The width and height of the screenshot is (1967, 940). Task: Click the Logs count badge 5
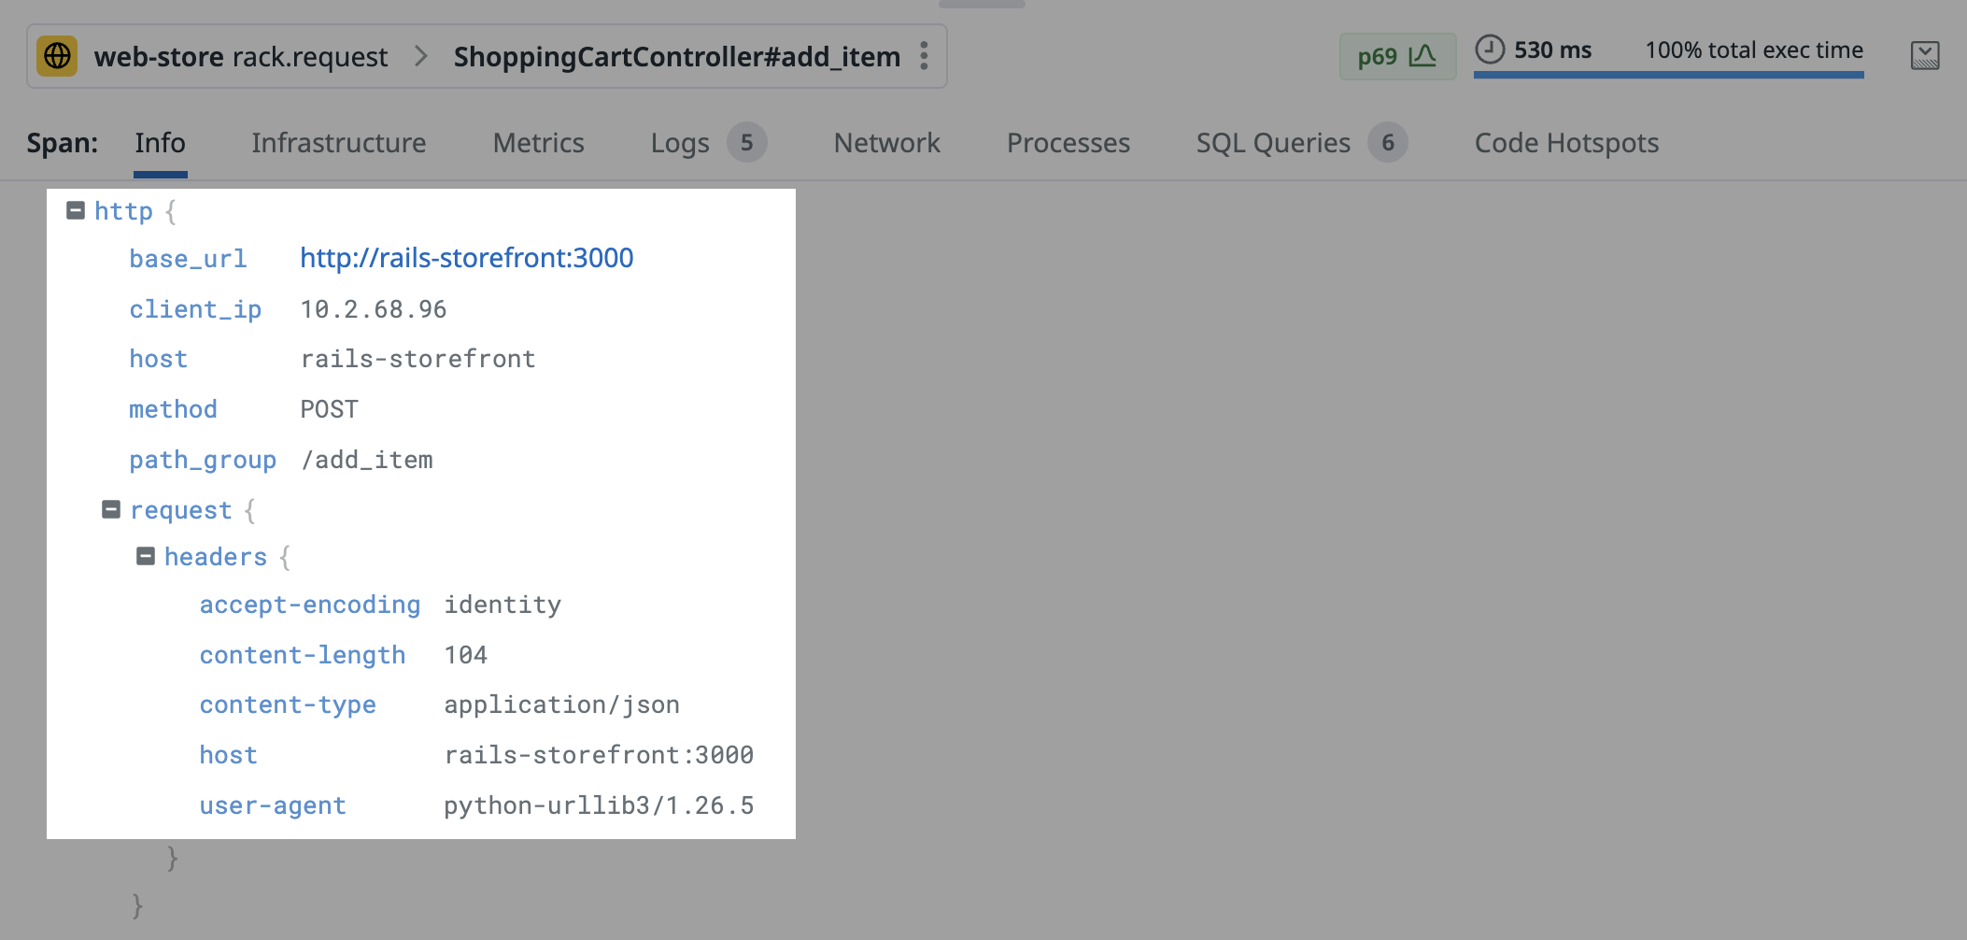pos(746,143)
